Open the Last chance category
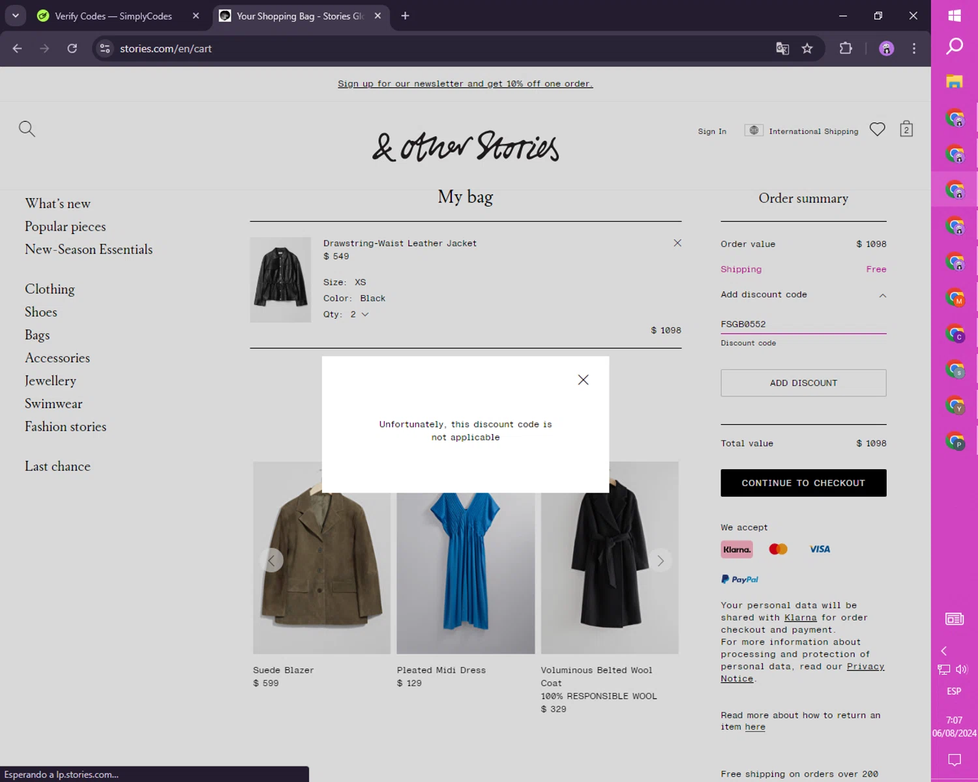The height and width of the screenshot is (782, 978). tap(57, 466)
